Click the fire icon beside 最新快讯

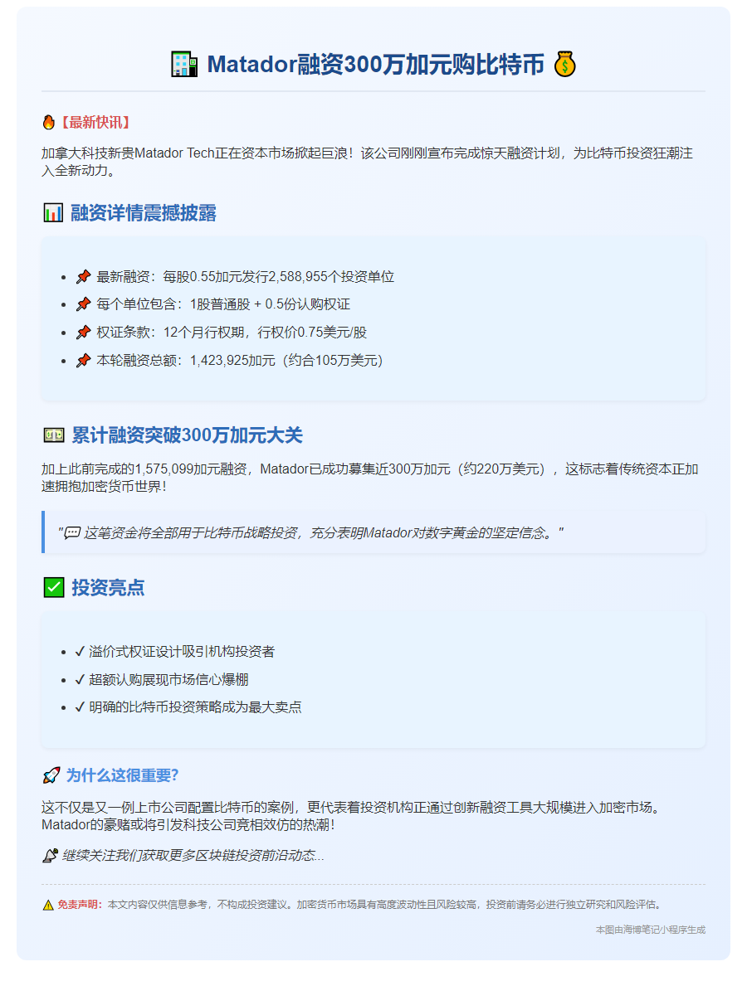pyautogui.click(x=48, y=122)
